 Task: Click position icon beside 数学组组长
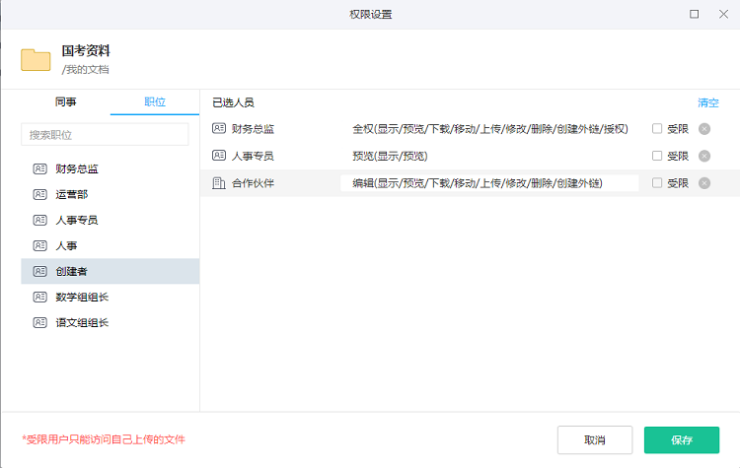pyautogui.click(x=40, y=297)
